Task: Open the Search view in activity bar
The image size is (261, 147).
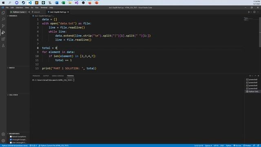Action: (3, 19)
